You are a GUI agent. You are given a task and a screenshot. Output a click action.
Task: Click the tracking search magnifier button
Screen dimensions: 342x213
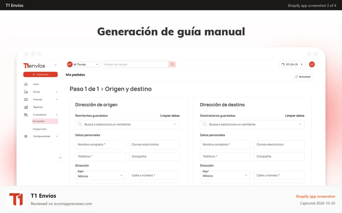pyautogui.click(x=172, y=64)
